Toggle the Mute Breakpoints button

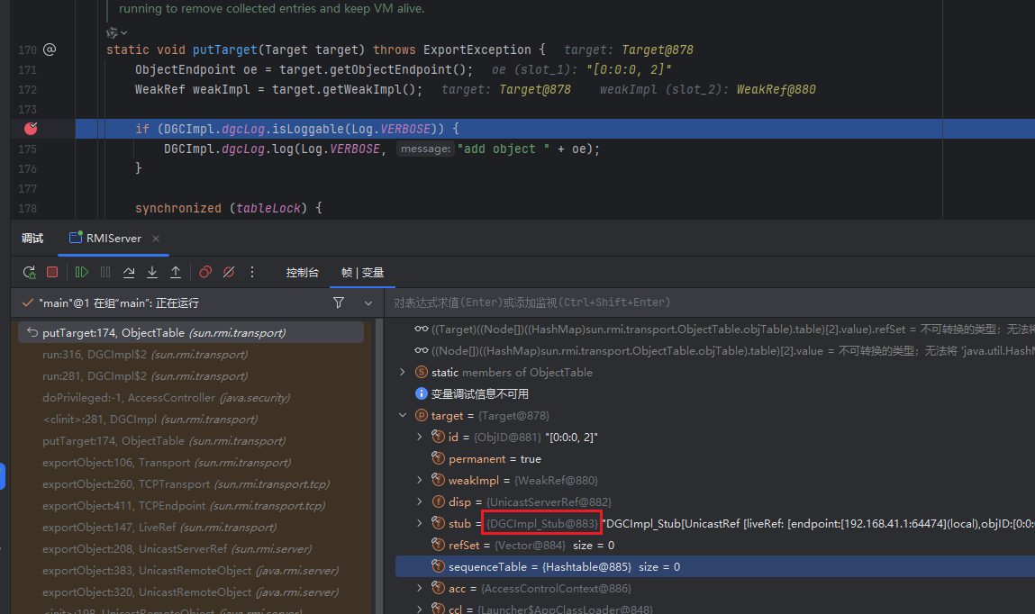click(x=229, y=272)
